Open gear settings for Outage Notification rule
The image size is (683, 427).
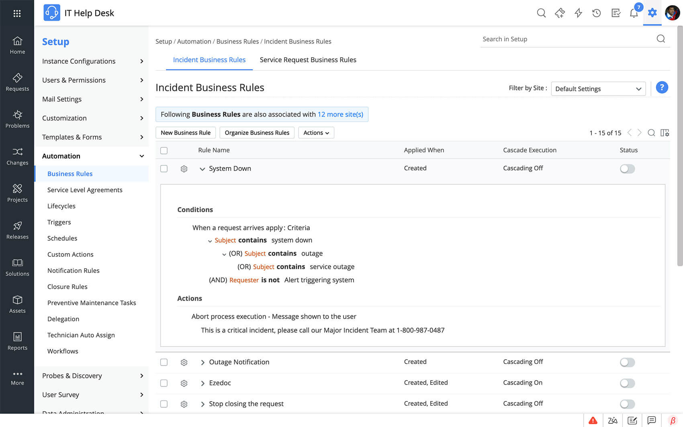(x=184, y=362)
